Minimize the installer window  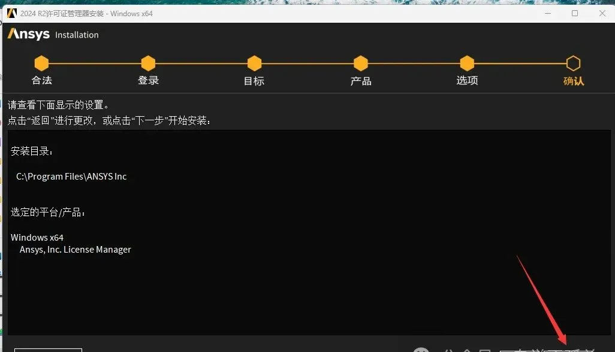pos(548,13)
